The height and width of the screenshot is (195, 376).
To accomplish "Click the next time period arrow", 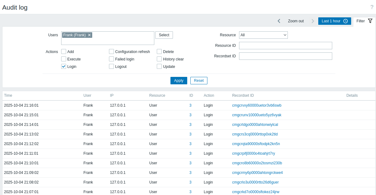I will click(313, 21).
